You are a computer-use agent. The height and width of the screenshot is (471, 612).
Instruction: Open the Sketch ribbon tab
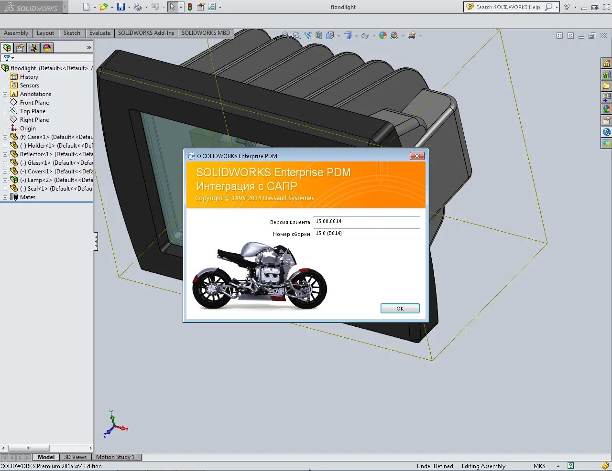coord(72,33)
